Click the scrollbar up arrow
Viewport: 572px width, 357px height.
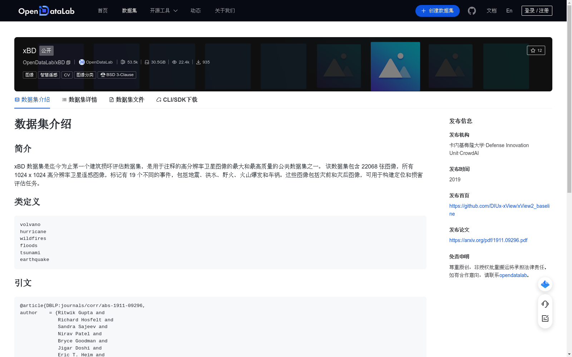coord(569,2)
